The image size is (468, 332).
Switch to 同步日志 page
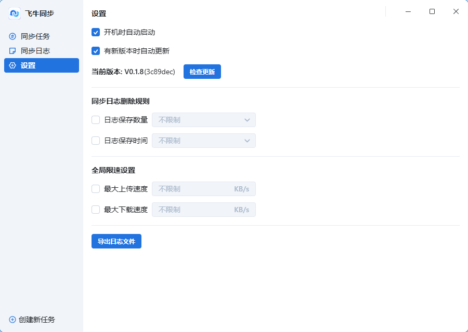(x=35, y=51)
